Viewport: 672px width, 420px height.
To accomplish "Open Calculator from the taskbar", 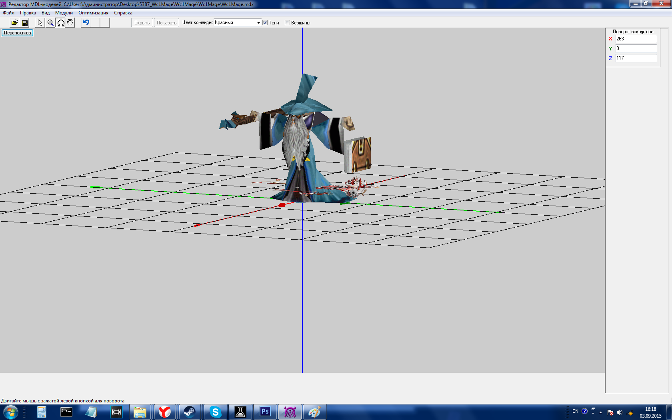I will tap(42, 412).
